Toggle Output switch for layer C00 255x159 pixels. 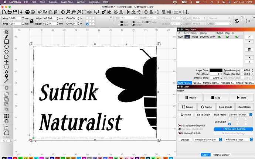click(x=220, y=37)
